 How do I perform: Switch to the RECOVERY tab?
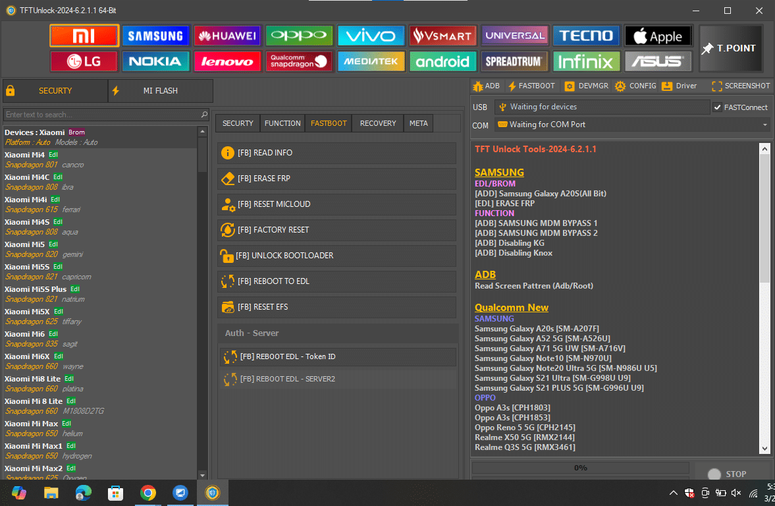[377, 123]
